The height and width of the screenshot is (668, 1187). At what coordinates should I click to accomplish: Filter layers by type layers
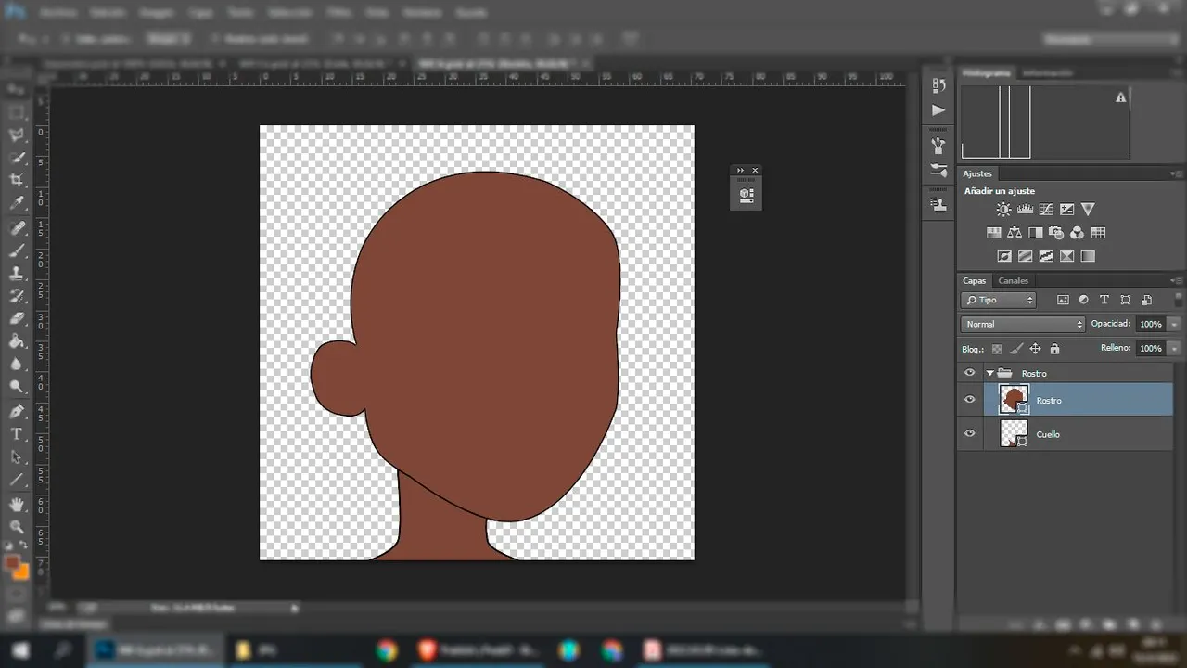(1104, 300)
